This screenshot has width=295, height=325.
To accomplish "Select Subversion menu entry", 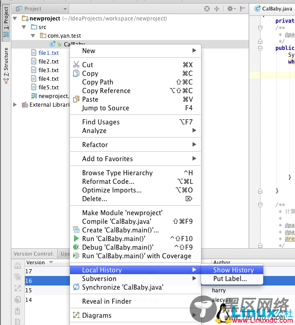I will tap(135, 279).
